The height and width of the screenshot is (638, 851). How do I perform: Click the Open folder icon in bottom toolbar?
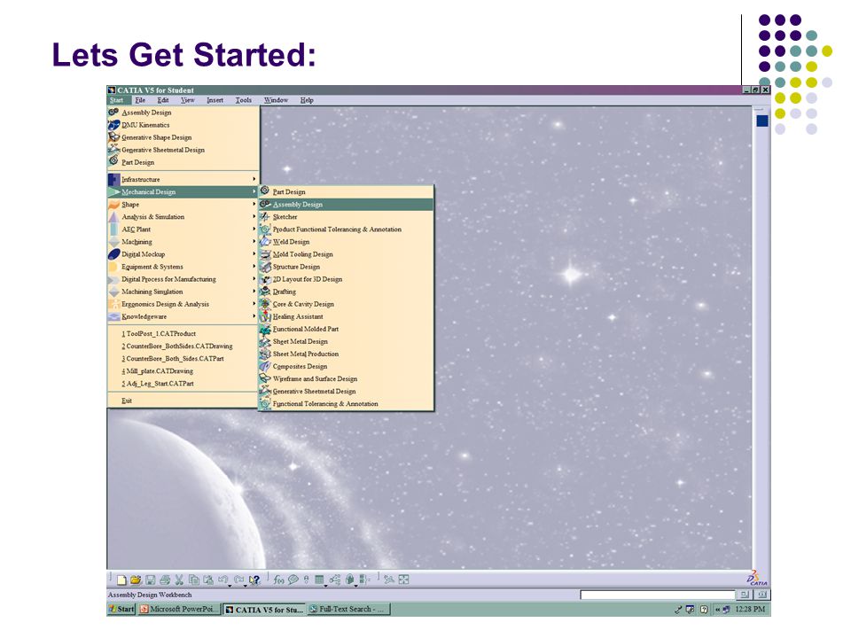[136, 580]
